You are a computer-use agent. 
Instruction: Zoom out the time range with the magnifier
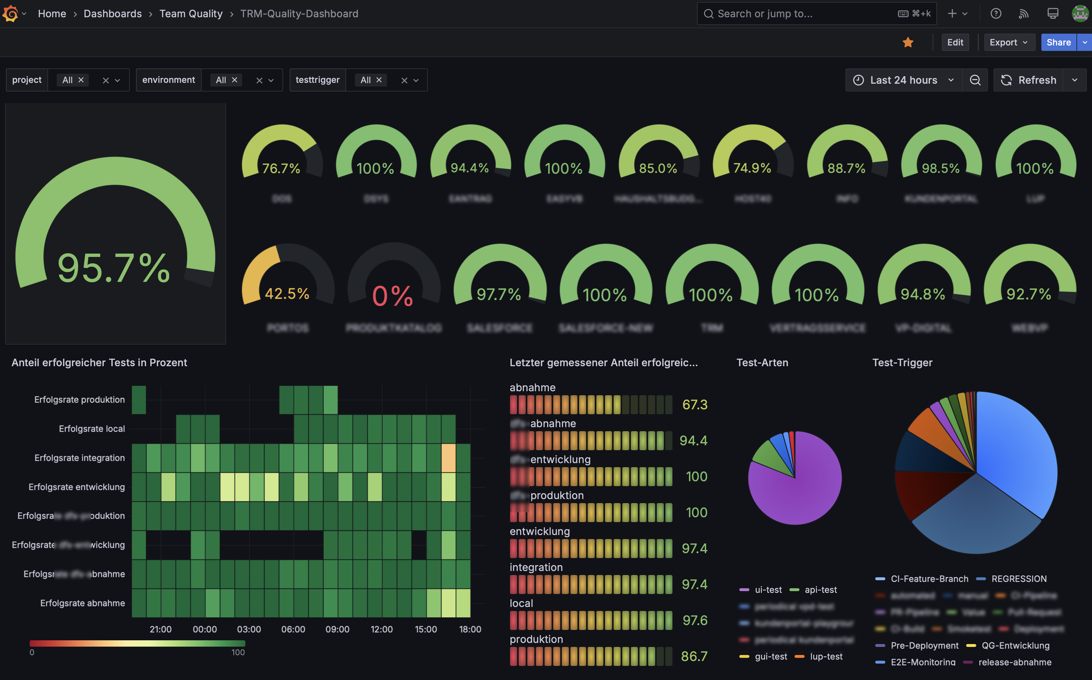pos(975,80)
